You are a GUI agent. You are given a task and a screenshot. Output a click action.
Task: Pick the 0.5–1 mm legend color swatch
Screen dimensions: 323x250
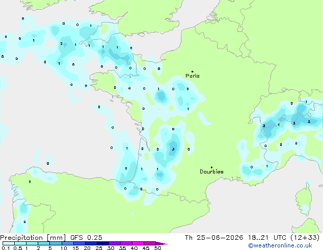(x=20, y=243)
